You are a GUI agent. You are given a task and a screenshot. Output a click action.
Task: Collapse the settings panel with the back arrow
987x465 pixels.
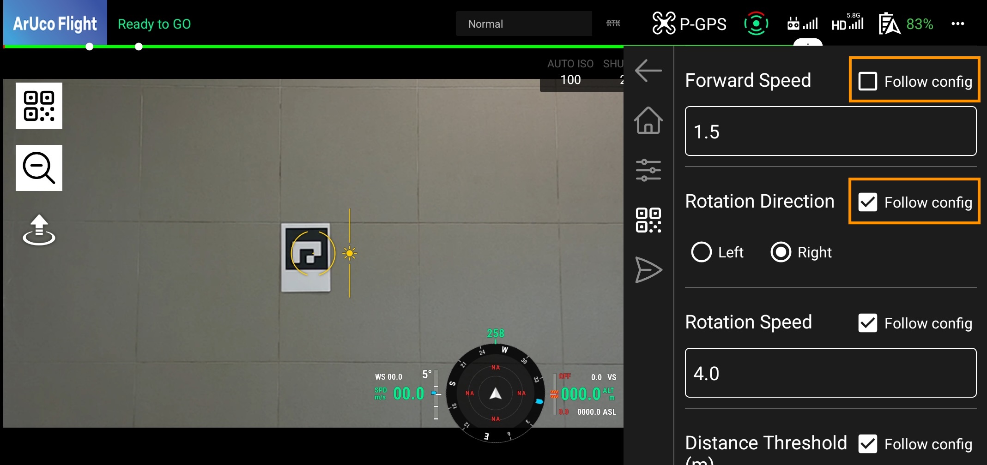click(648, 70)
